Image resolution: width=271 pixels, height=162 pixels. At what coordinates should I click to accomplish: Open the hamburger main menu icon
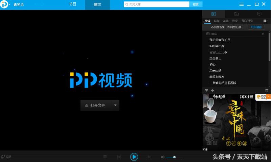point(242,4)
